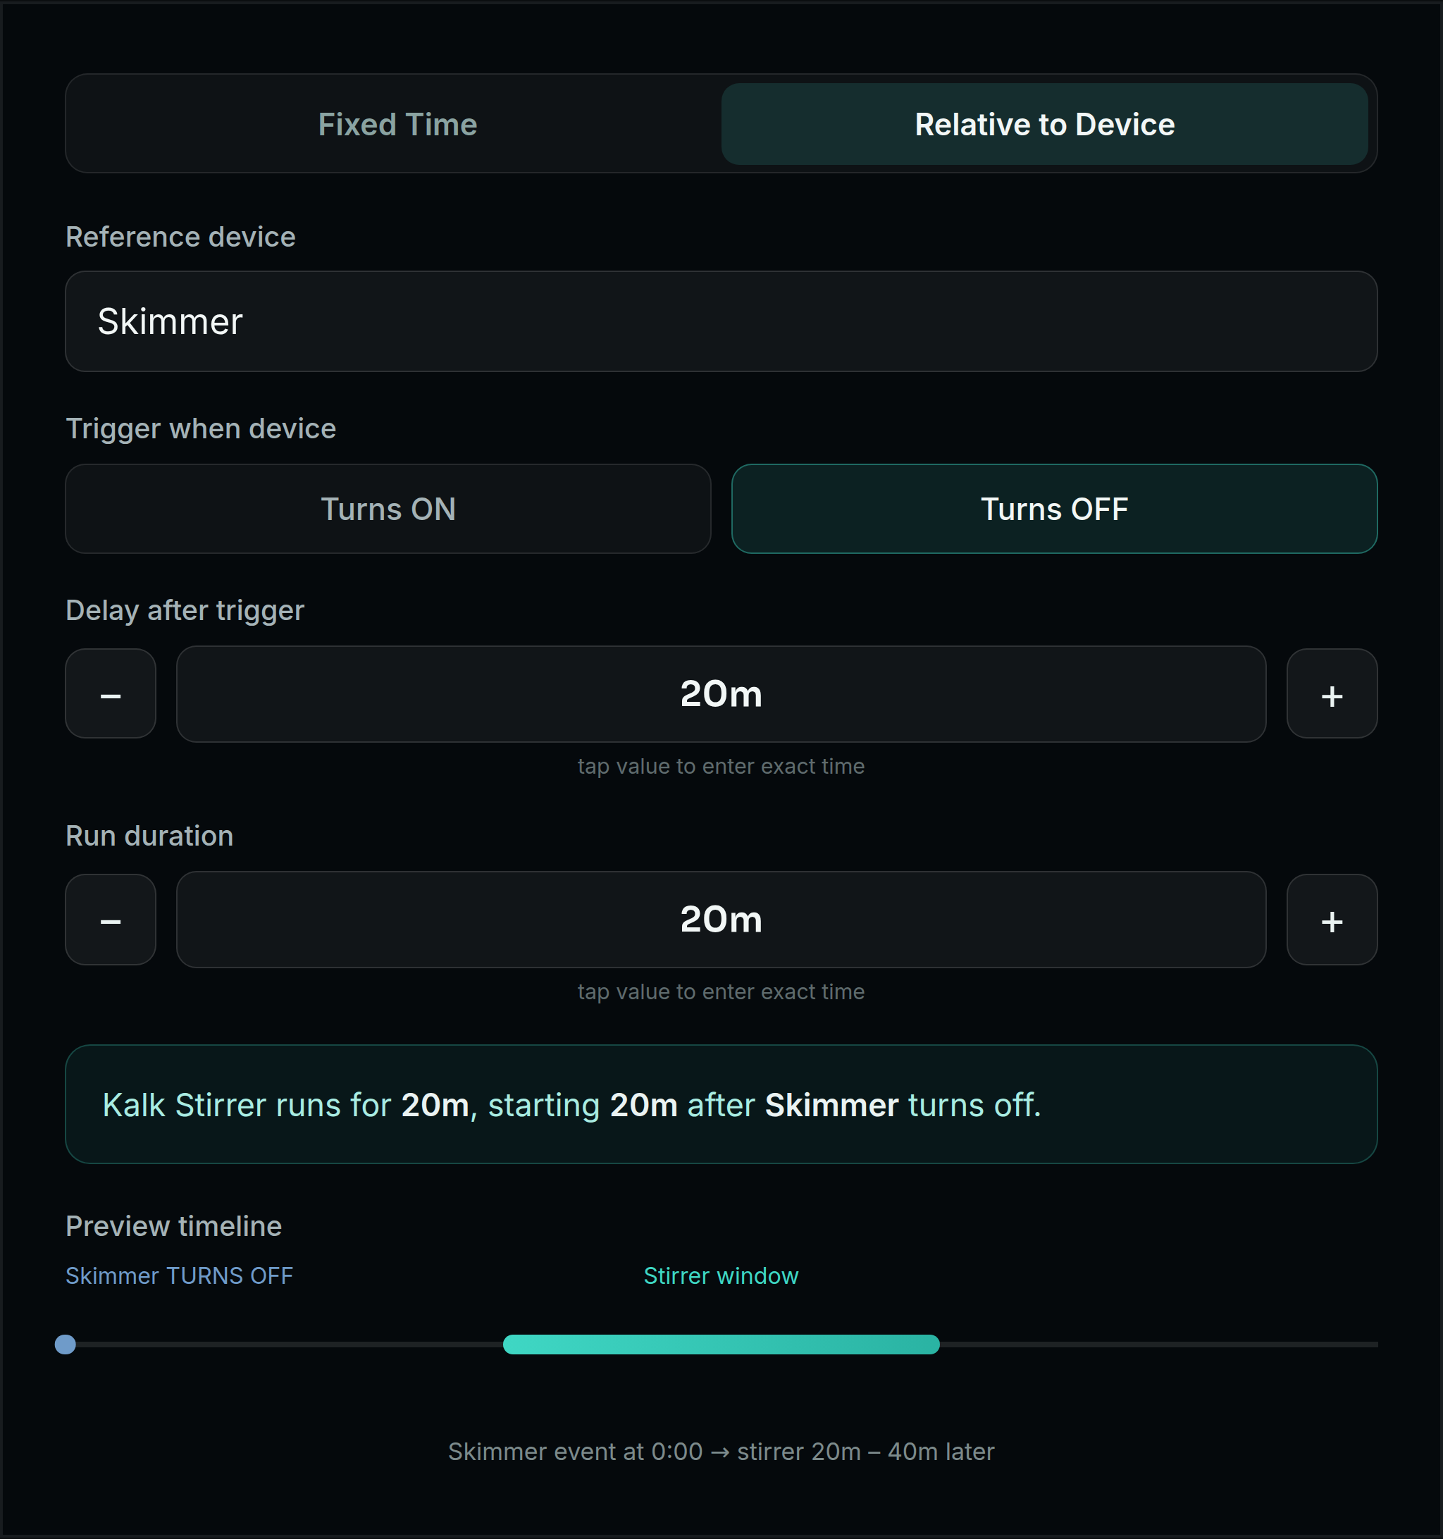Click the Stirrer window timeline label
1443x1539 pixels.
click(721, 1275)
